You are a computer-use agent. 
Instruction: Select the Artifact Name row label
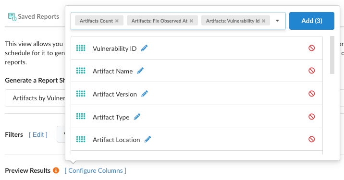112,71
